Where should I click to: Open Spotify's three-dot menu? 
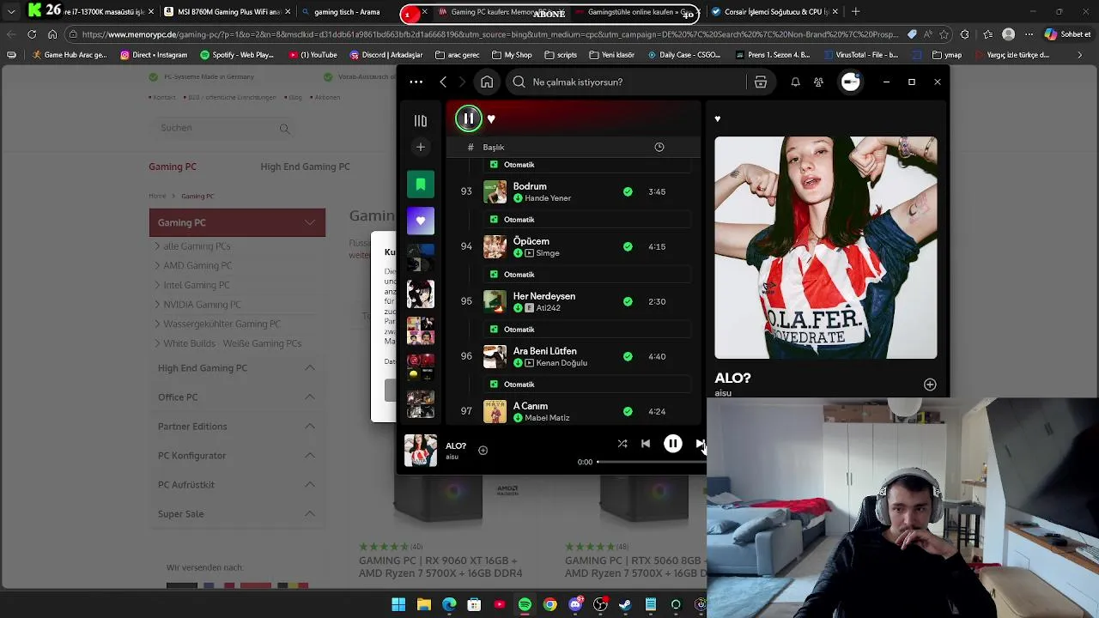point(416,82)
